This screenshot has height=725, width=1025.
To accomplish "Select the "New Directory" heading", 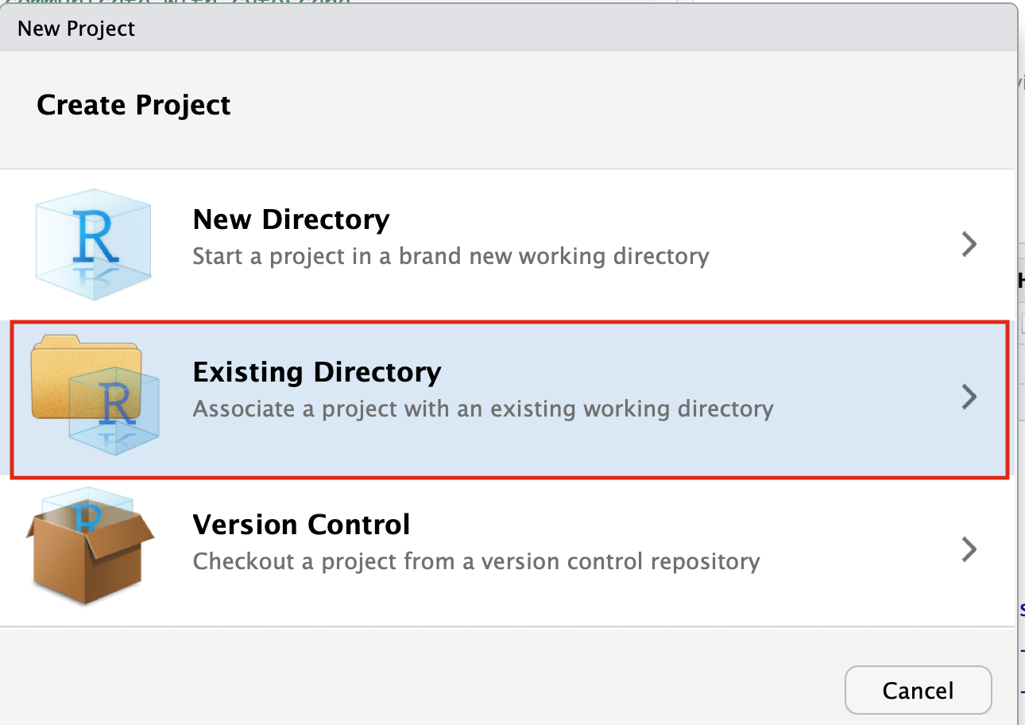I will coord(291,219).
